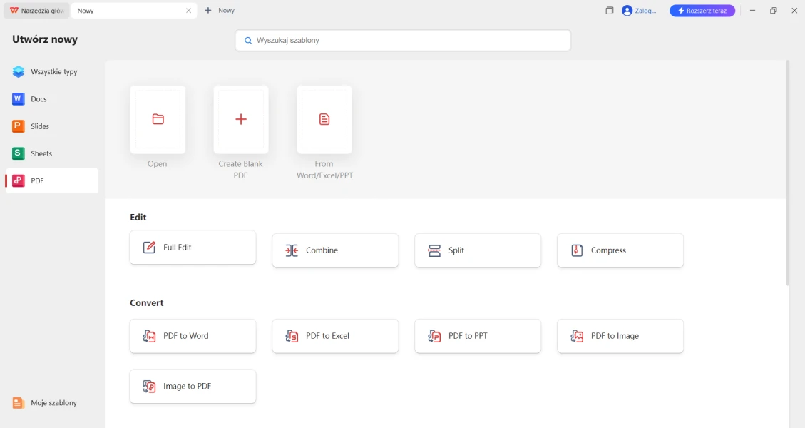Click the Open folder thumbnail
The image size is (805, 428).
[158, 120]
